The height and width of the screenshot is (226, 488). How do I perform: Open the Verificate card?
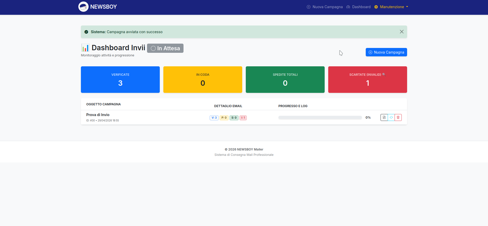120,80
